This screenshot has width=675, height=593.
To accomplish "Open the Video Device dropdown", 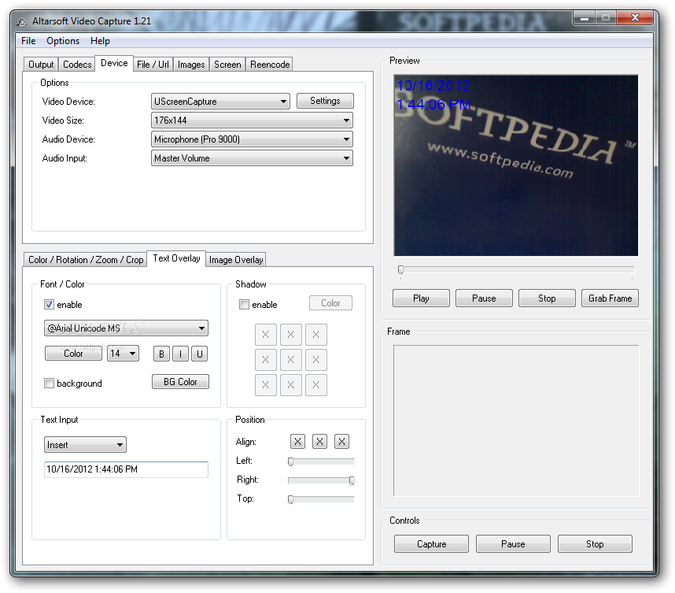I will pos(220,102).
